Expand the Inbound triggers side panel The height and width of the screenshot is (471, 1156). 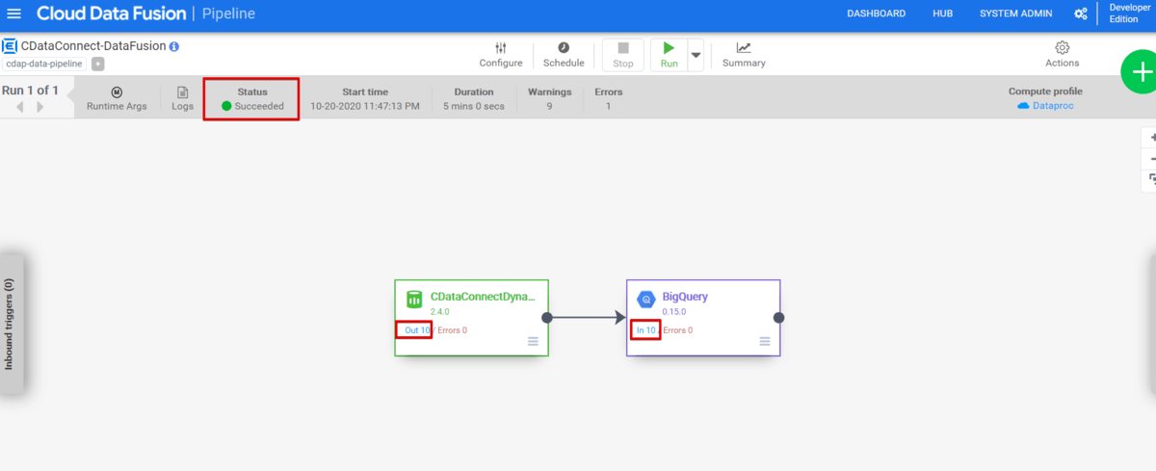[10, 325]
